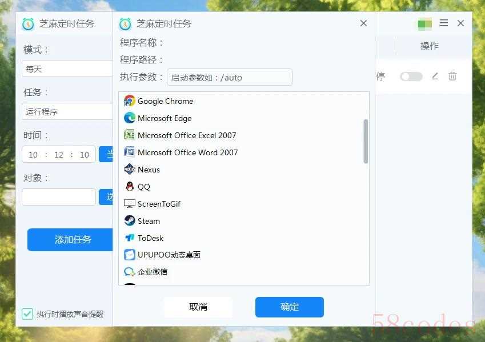Select Microsoft Office Excel 2007 entry
Screen dimensions: 485x342
click(187, 135)
